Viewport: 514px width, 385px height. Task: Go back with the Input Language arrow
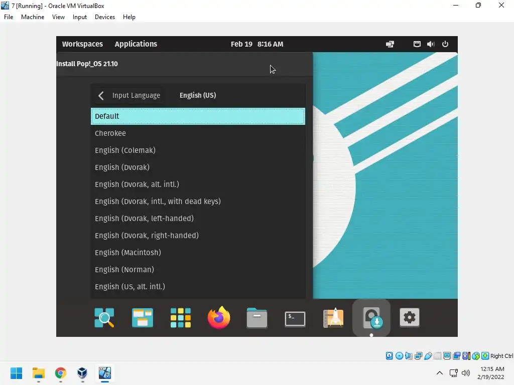[101, 96]
